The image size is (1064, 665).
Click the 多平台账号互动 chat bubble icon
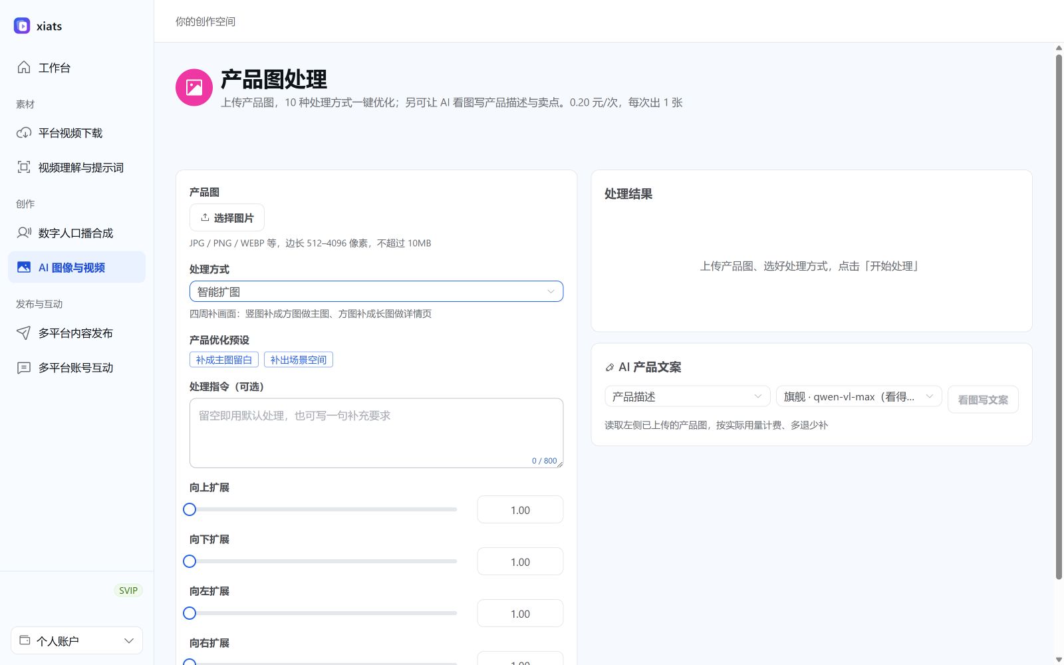(24, 368)
